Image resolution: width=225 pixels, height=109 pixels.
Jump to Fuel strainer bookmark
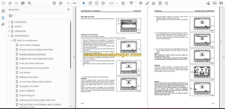coord(25,72)
